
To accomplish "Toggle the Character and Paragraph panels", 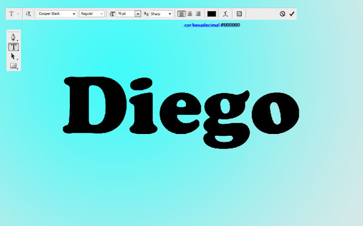I will click(x=239, y=14).
